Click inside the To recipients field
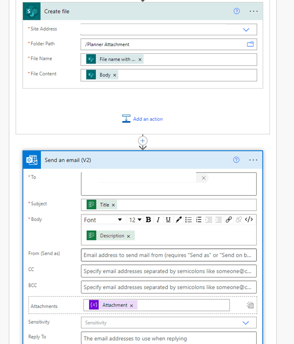 tap(169, 184)
